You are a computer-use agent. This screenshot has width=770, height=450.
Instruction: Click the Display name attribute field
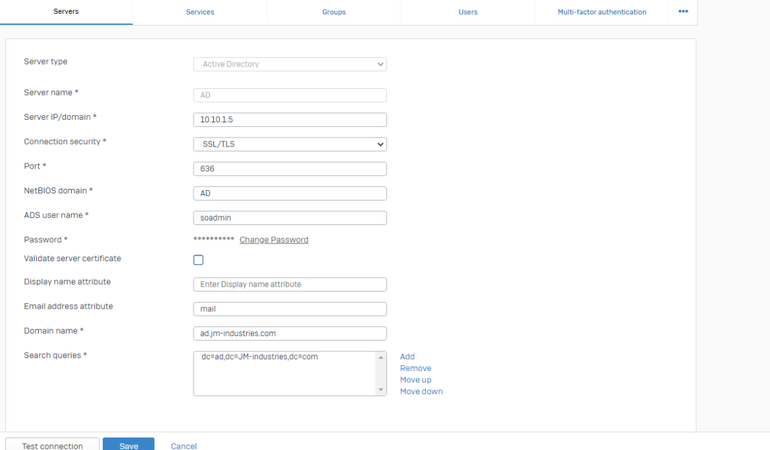pos(290,285)
